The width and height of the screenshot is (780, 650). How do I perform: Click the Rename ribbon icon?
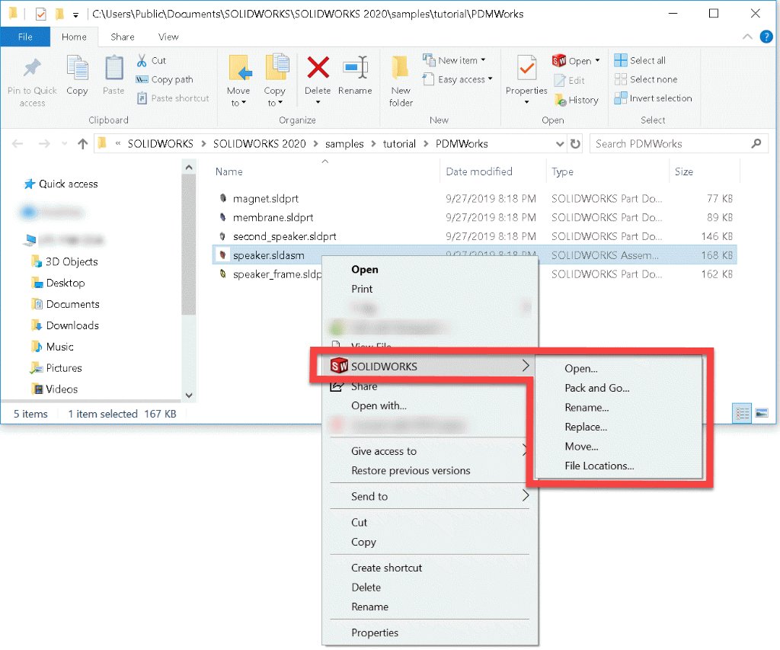tap(355, 67)
